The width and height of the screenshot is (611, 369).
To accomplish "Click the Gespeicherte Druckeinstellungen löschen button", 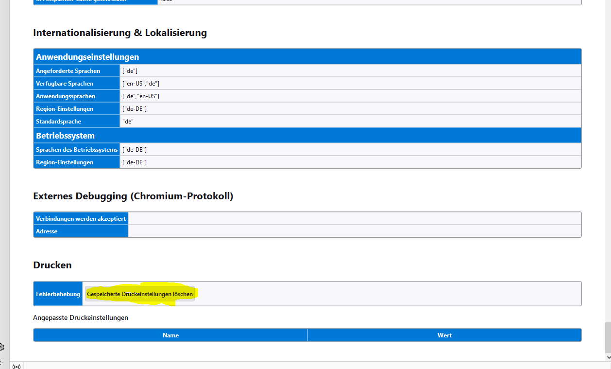I will [x=140, y=294].
